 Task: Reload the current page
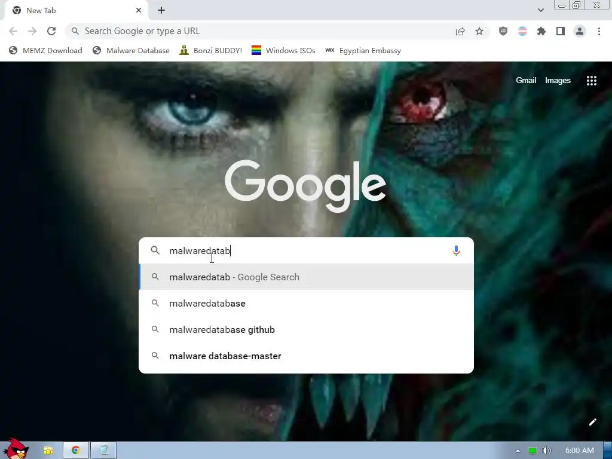(x=51, y=31)
